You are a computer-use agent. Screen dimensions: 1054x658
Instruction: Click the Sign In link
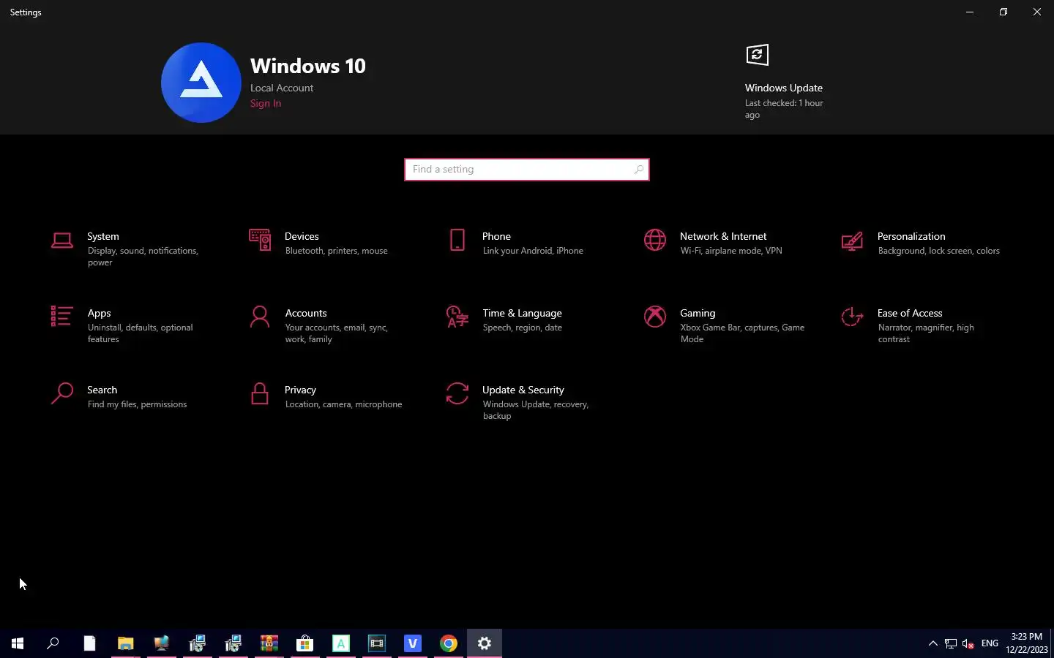(266, 103)
